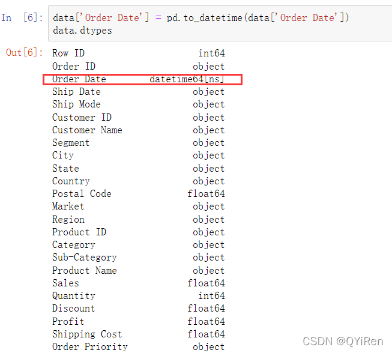The image size is (392, 353).
Task: Click the 'Ship Mode' row label
Action: [x=76, y=104]
